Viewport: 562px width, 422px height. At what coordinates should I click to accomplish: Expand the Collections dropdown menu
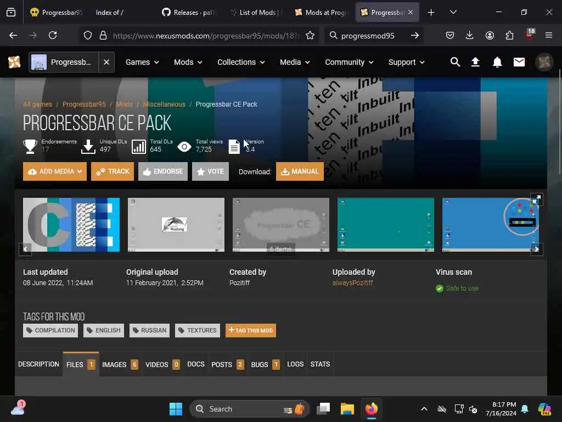point(241,62)
